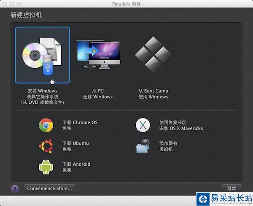253x206 pixels.
Task: Select the install from DVD or image icon
Action: 43,55
